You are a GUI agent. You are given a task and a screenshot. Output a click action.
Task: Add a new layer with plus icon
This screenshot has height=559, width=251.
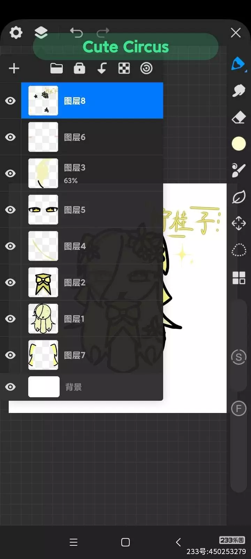click(14, 68)
